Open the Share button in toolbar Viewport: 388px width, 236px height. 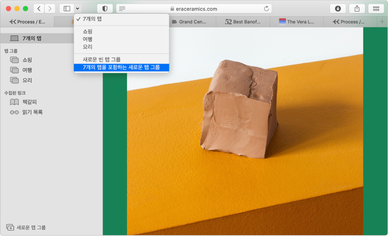[x=357, y=8]
